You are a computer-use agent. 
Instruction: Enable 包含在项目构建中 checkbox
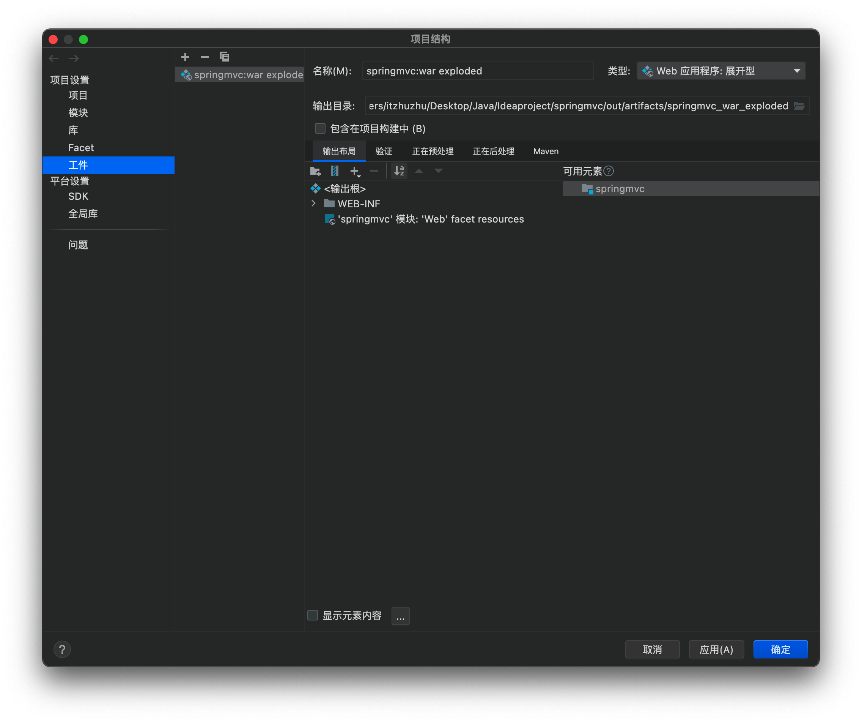click(x=320, y=129)
